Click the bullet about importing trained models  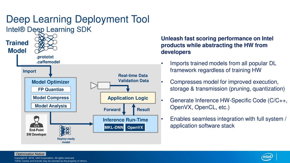223,67
